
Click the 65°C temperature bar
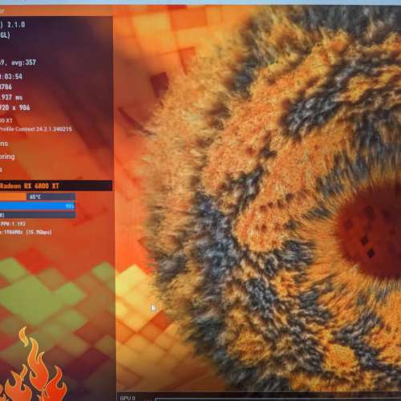(x=38, y=197)
